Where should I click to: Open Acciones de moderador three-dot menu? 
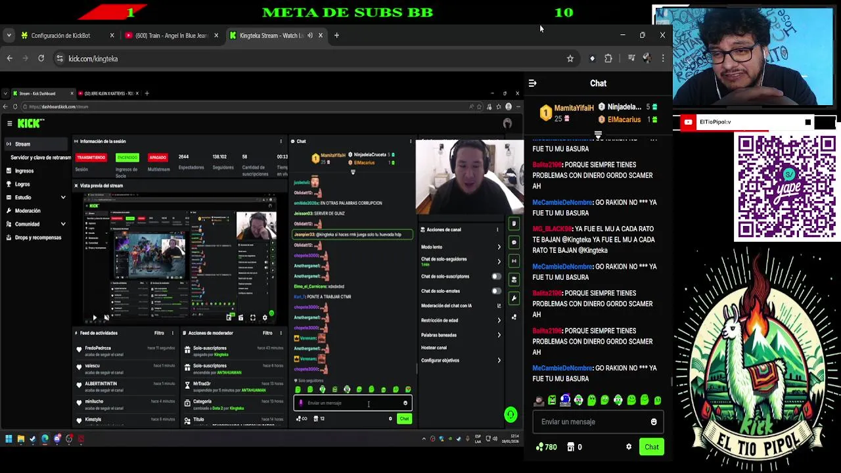281,333
